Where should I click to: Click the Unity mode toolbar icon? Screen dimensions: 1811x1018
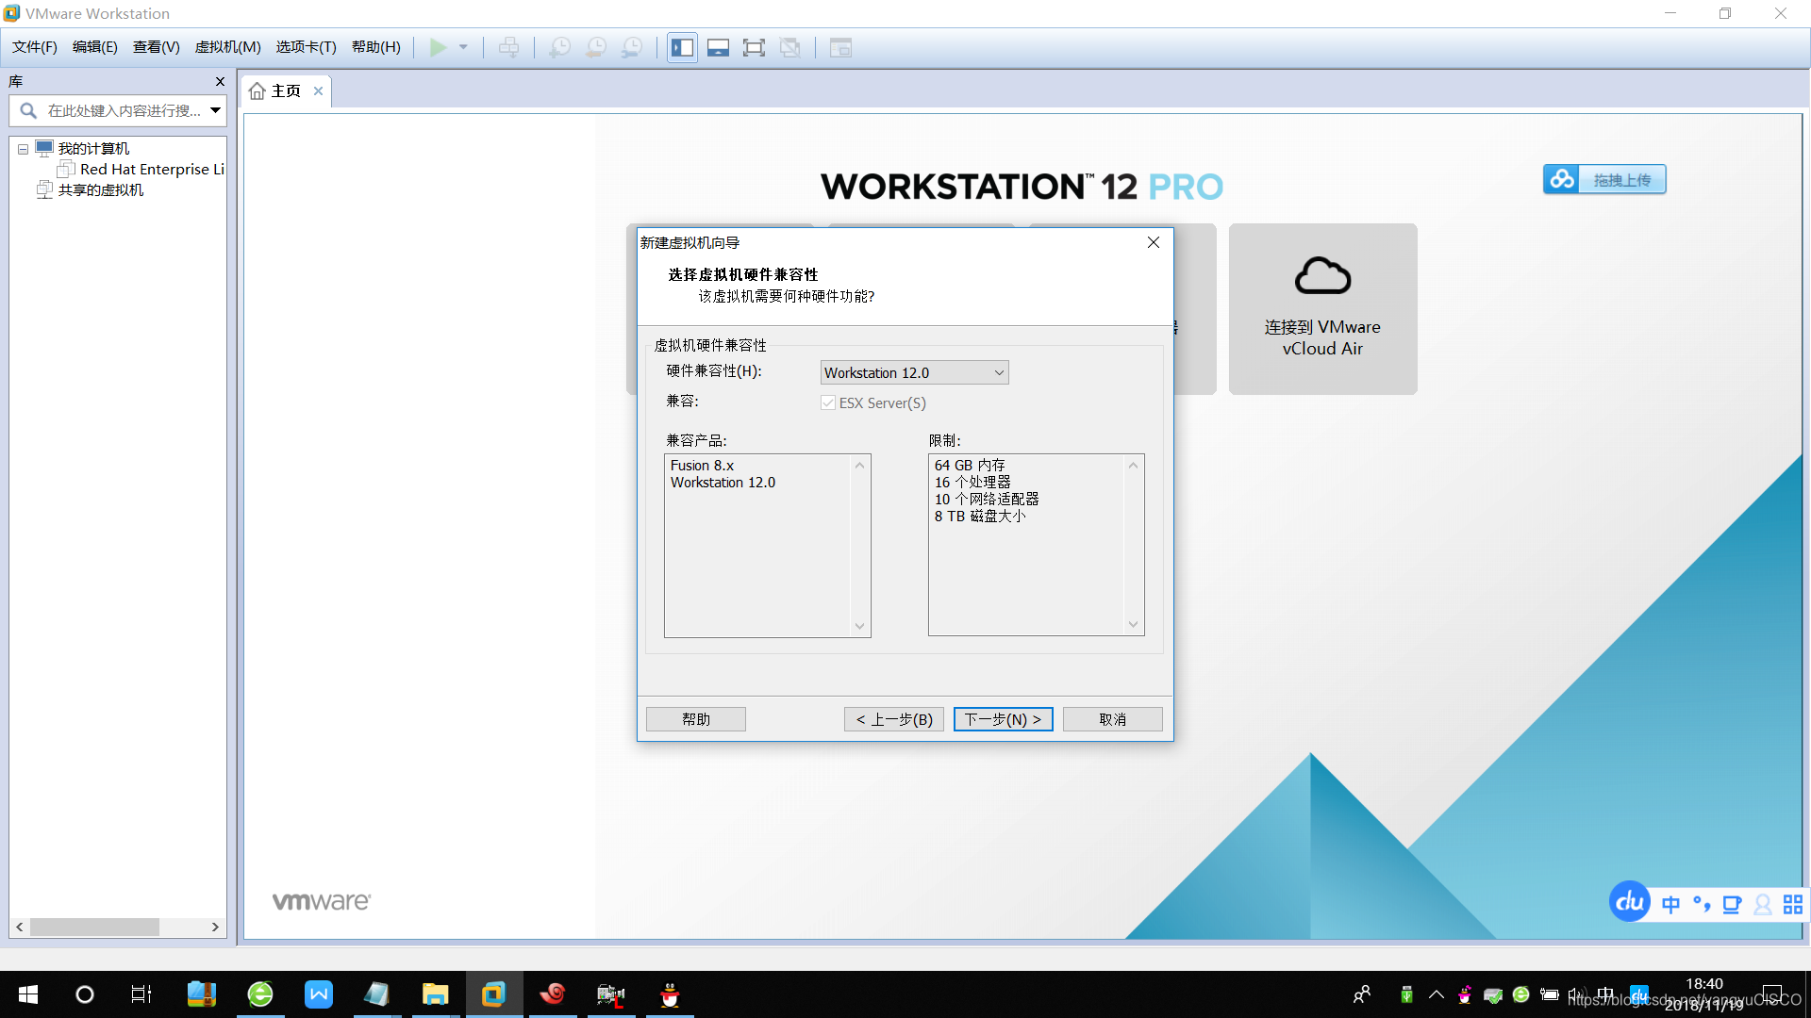point(790,47)
